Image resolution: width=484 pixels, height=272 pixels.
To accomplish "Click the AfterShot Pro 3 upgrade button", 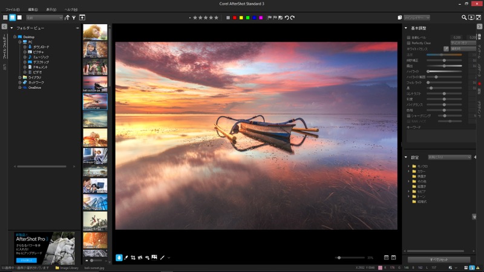I will tap(26, 261).
